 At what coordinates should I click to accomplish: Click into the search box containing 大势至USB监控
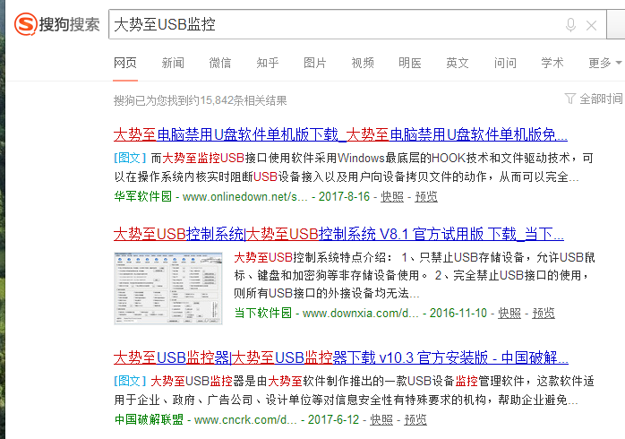331,25
